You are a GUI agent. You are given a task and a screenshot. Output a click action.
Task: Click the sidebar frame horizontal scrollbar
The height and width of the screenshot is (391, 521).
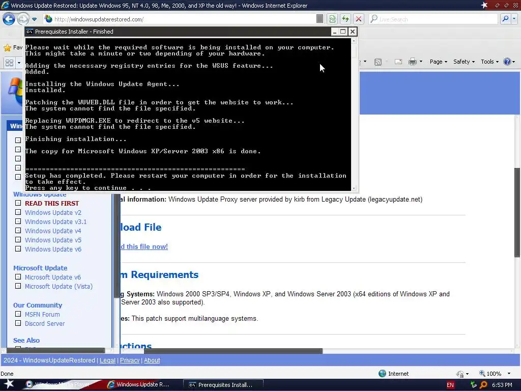(x=56, y=350)
